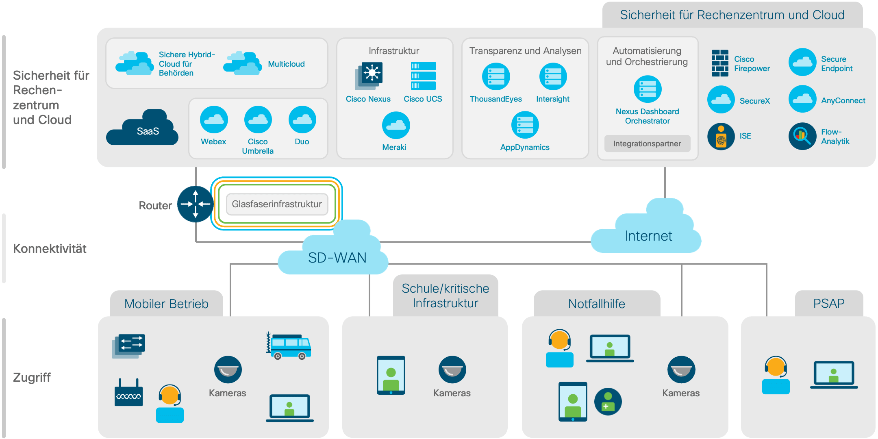
Task: Switch to the PSAP tab
Action: pyautogui.click(x=829, y=304)
